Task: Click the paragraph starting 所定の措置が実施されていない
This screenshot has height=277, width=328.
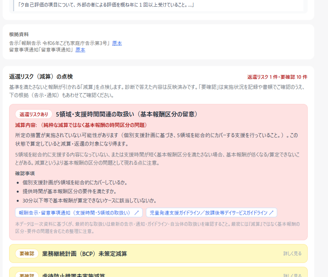Action: click(157, 139)
